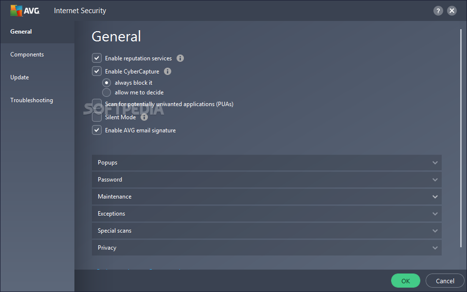This screenshot has height=292, width=467.
Task: Click the vertical scrollbar of settings pane
Action: [461, 138]
